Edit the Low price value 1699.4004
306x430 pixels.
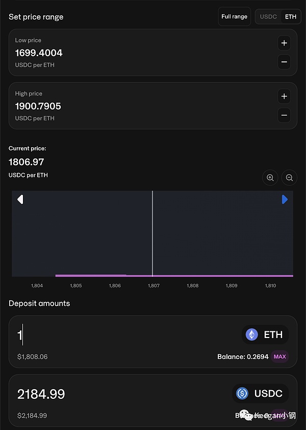(39, 53)
